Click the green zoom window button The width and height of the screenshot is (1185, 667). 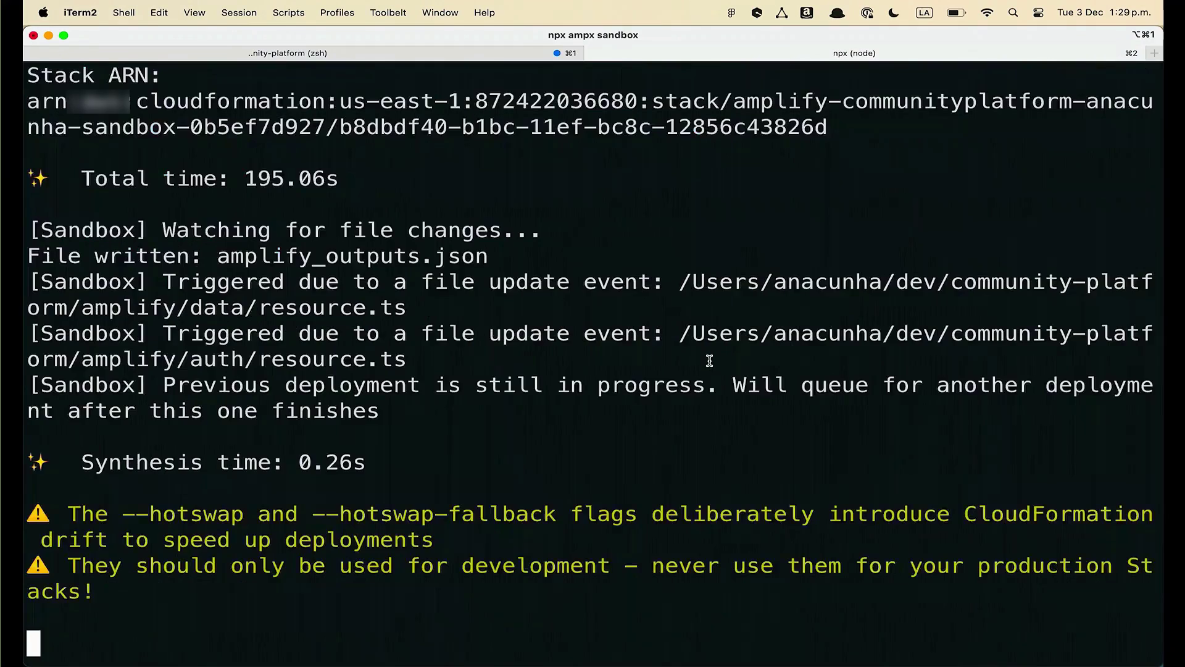tap(64, 35)
